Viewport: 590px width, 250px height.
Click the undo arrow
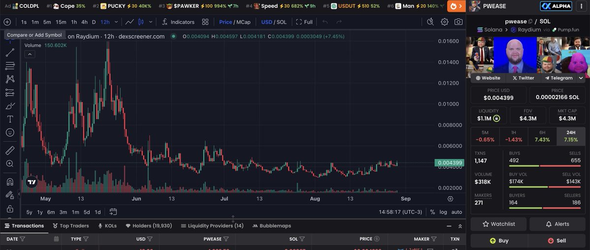point(325,22)
